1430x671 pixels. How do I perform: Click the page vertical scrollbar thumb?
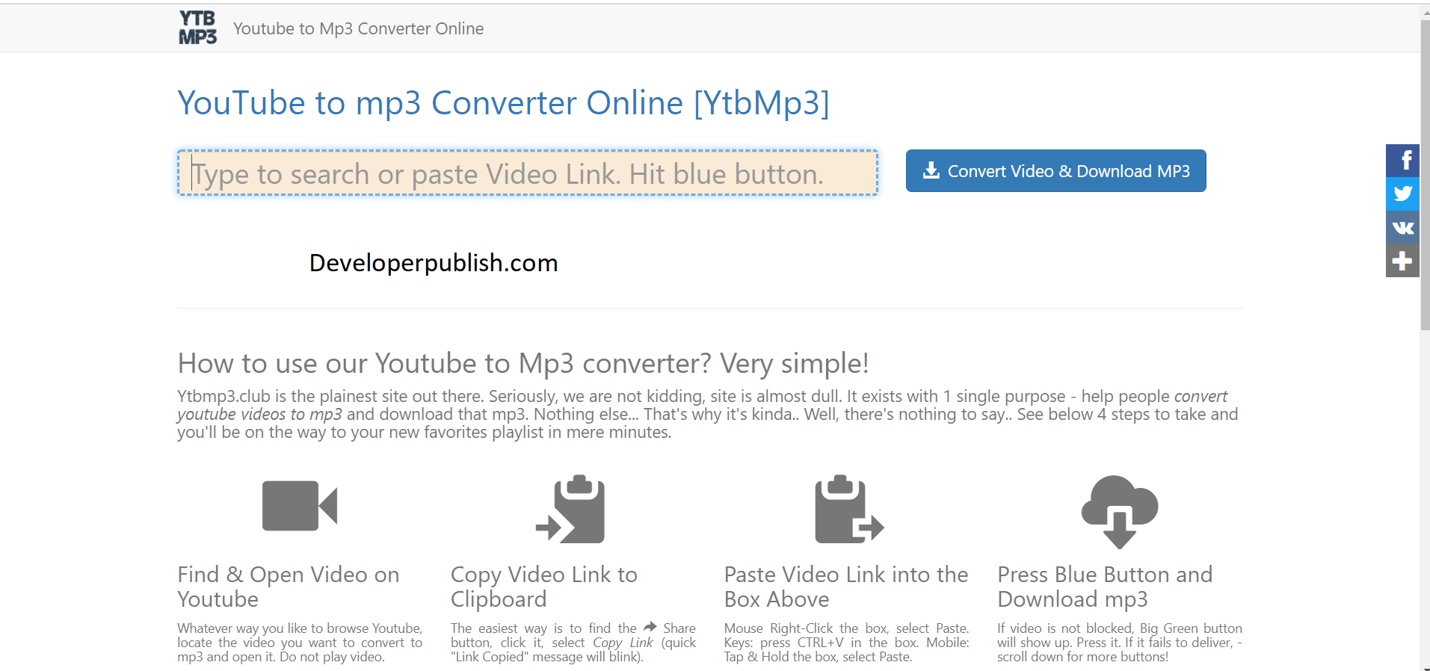pos(1425,176)
